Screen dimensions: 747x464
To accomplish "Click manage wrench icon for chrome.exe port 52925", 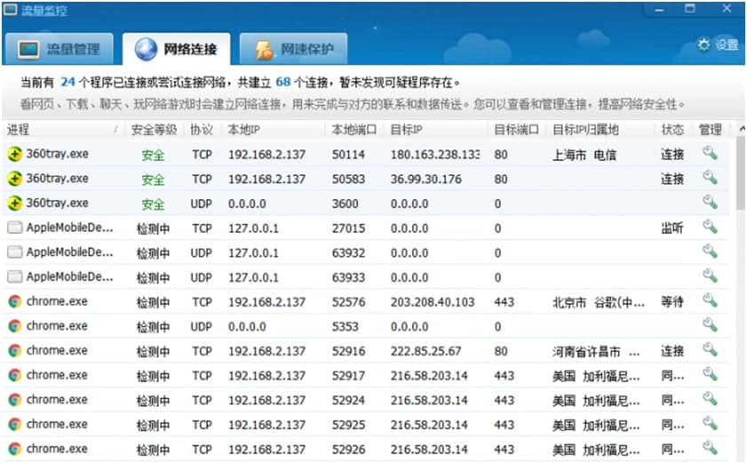I will [x=710, y=424].
